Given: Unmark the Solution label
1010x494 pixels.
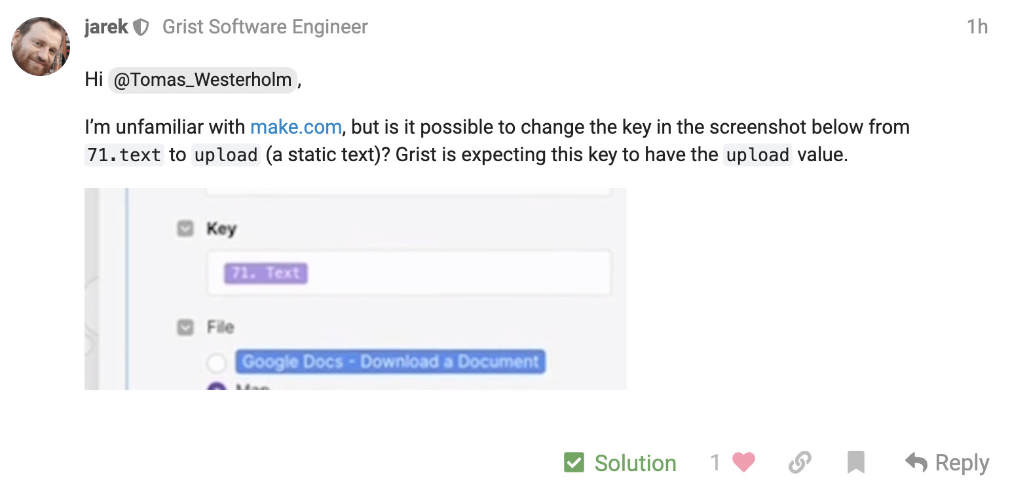Looking at the screenshot, I should [x=635, y=463].
